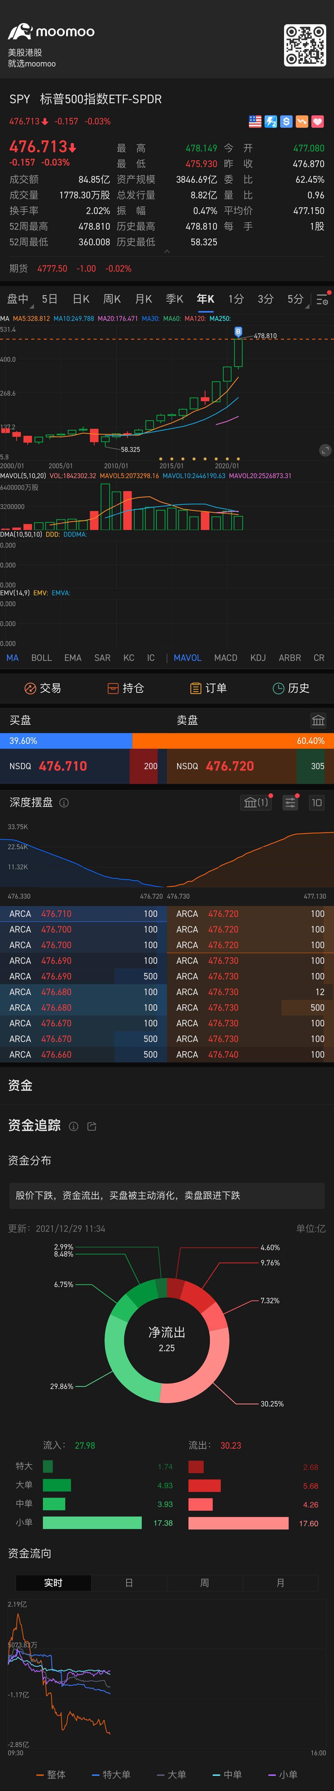334x1791 pixels.
Task: Toggle the MAVOL sub-indicator
Action: 188,658
